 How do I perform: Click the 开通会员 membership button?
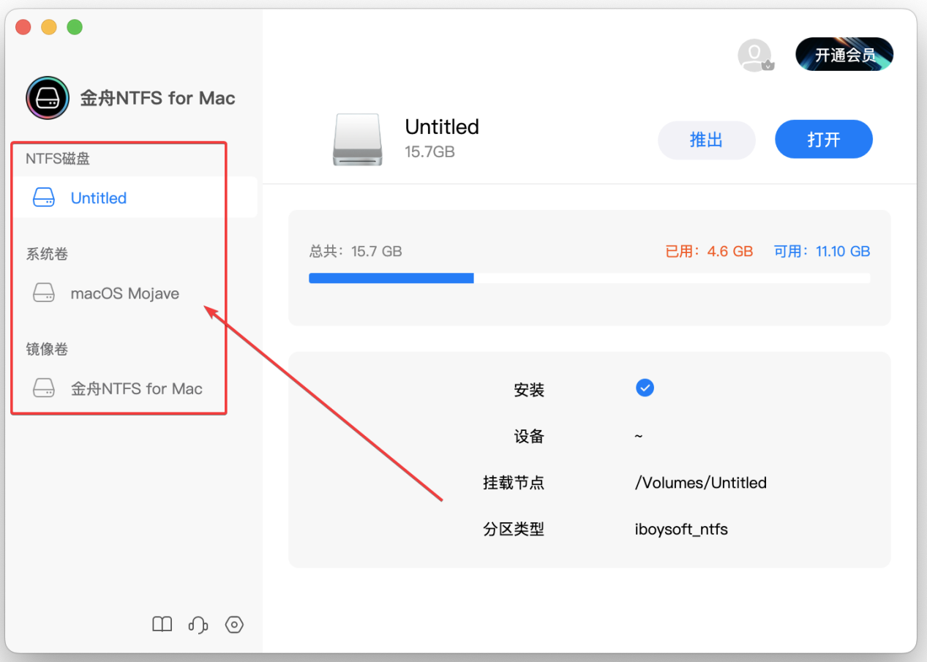pyautogui.click(x=844, y=55)
